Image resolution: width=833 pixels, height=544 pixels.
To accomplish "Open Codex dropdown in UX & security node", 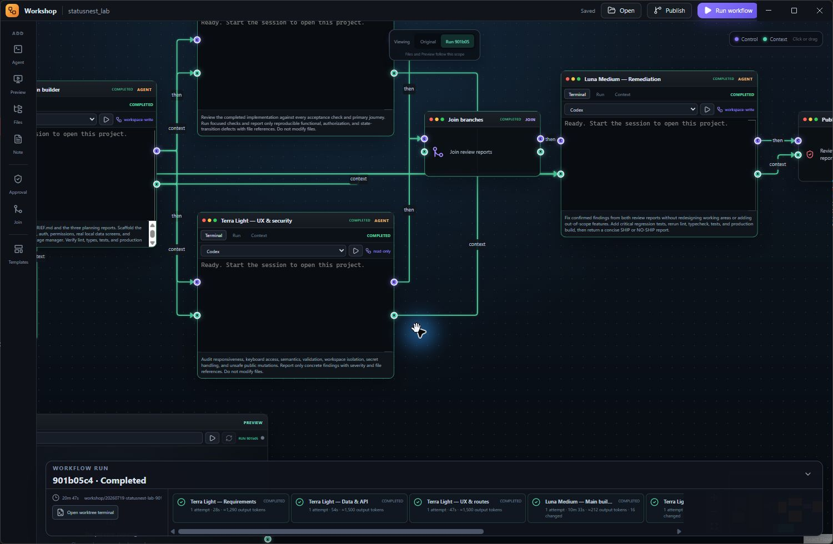I will [x=273, y=251].
